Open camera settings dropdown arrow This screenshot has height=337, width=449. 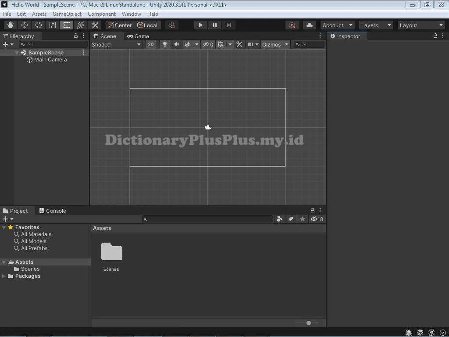[x=257, y=44]
